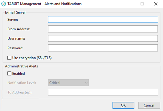Image resolution: width=163 pixels, height=111 pixels.
Task: Open the Notification Level dropdown
Action: click(x=68, y=83)
